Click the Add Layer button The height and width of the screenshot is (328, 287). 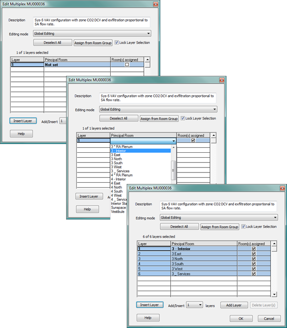click(x=233, y=305)
